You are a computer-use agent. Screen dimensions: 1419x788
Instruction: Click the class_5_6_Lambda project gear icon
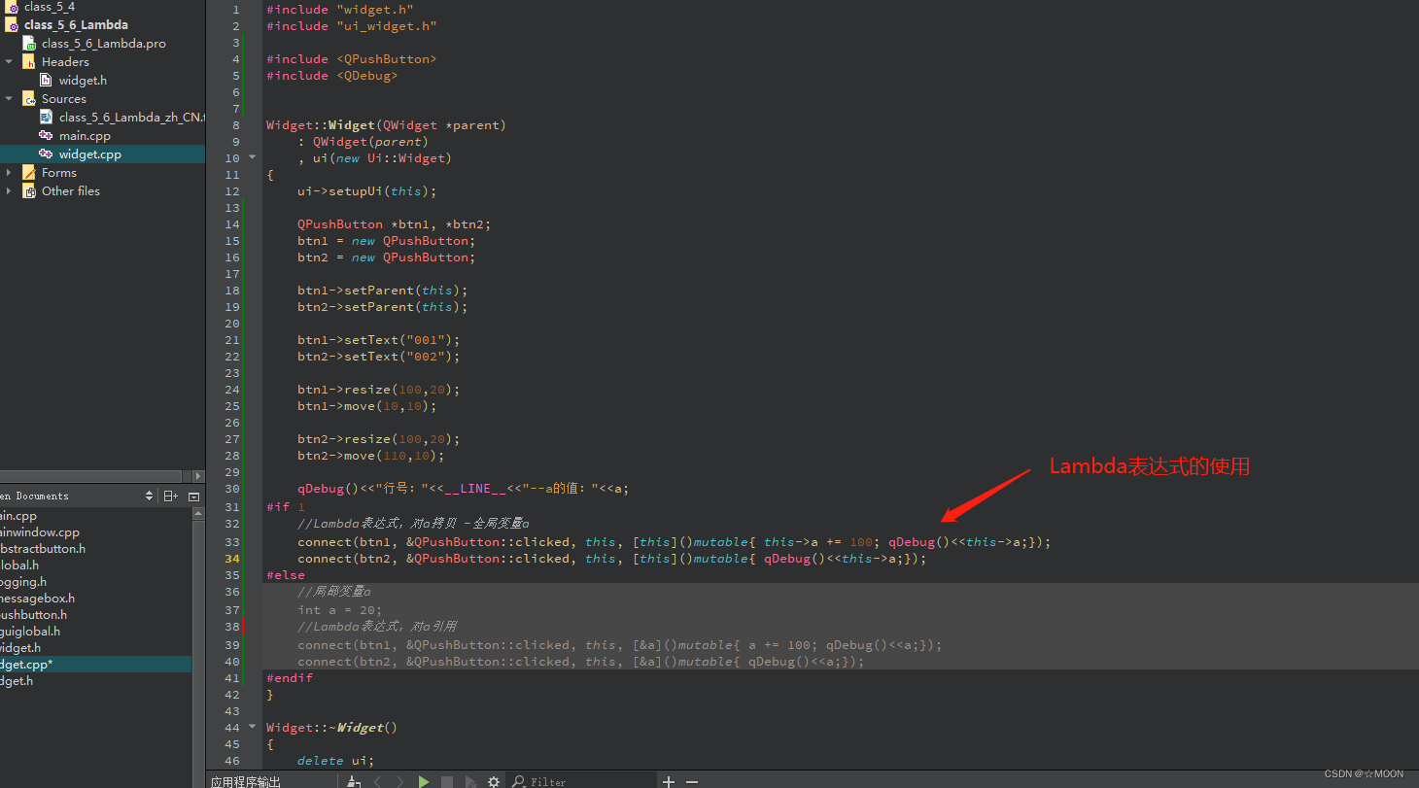13,25
